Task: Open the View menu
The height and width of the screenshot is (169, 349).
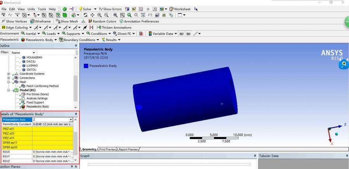Action: 21,9
